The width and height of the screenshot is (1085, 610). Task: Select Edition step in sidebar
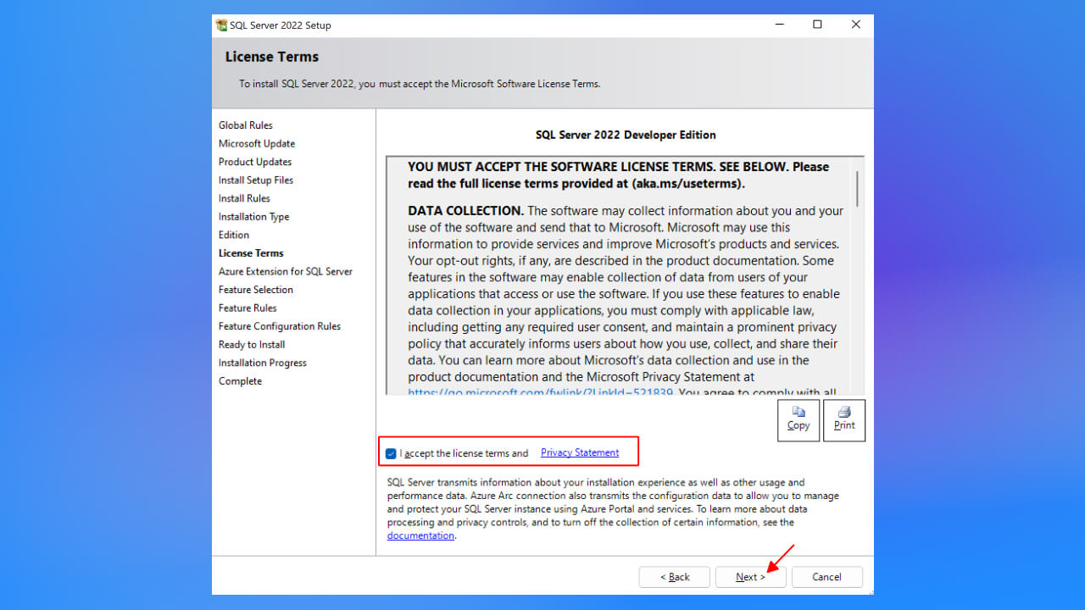(x=234, y=235)
